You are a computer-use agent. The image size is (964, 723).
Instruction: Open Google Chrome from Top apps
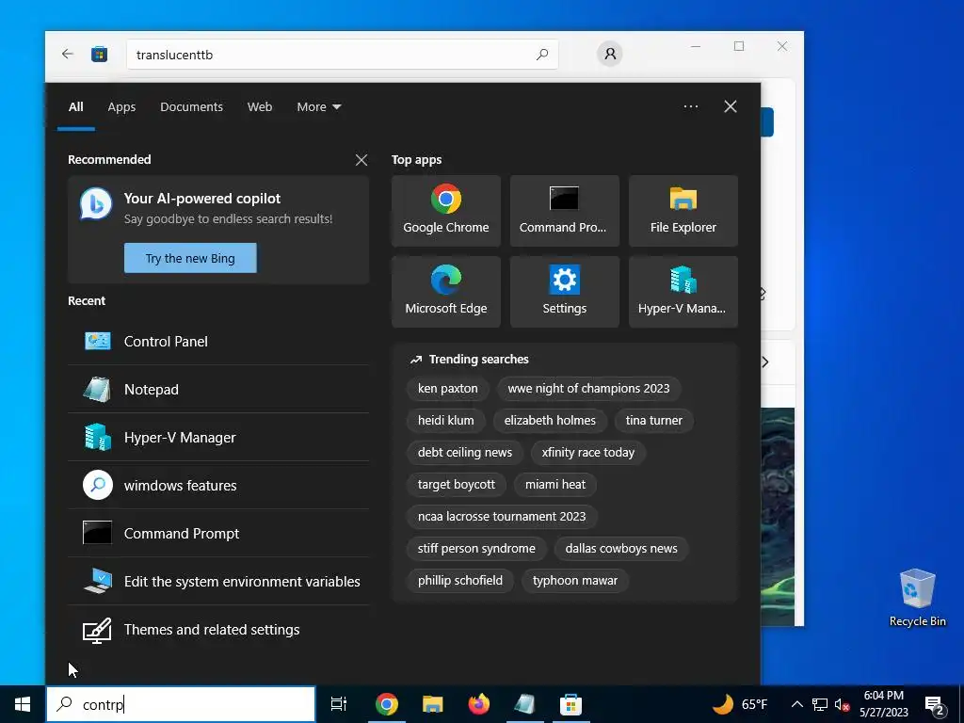pos(445,211)
